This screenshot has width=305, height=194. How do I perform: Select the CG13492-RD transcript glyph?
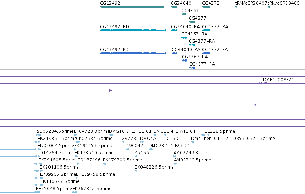(x=133, y=30)
